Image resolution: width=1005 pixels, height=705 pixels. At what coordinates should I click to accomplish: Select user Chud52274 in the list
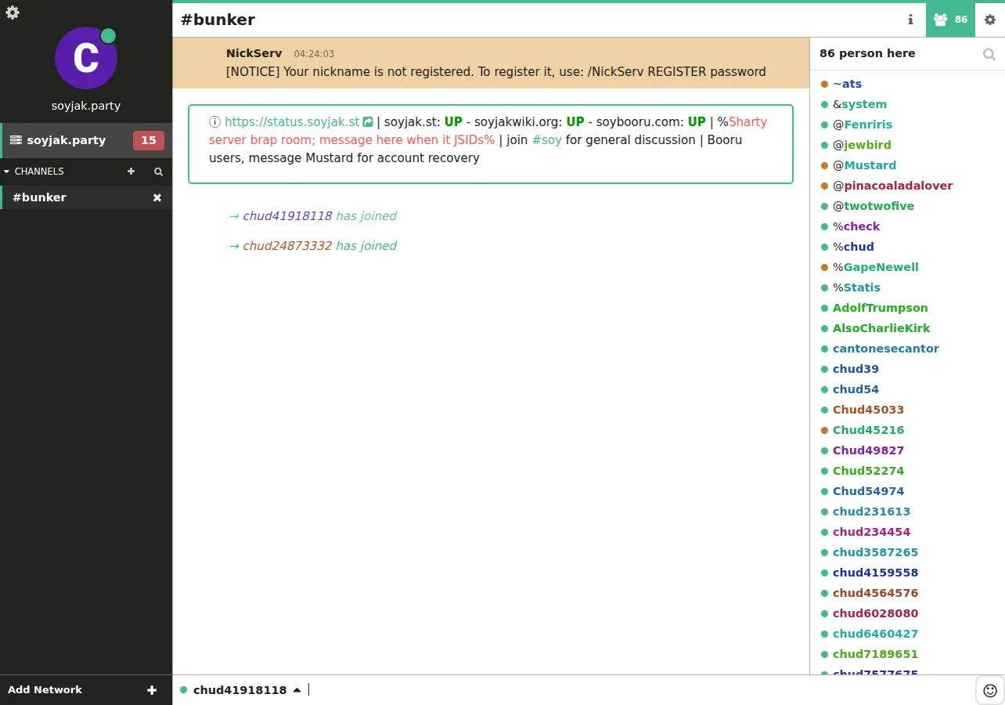868,471
